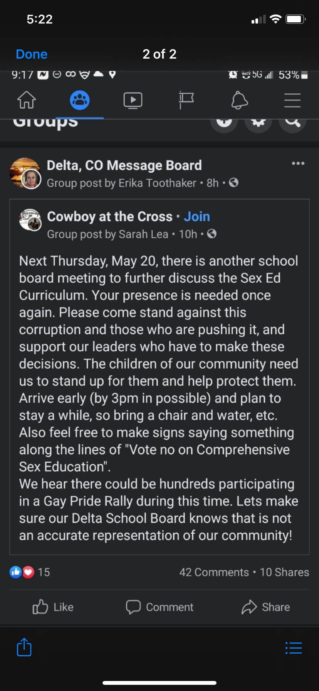View the 15 reactions list

pyautogui.click(x=30, y=572)
